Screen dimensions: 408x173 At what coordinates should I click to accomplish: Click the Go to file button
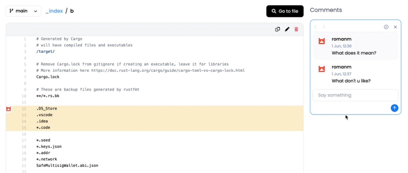click(285, 11)
